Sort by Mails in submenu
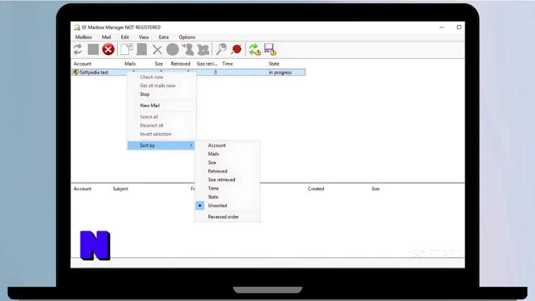535x301 pixels. point(227,154)
